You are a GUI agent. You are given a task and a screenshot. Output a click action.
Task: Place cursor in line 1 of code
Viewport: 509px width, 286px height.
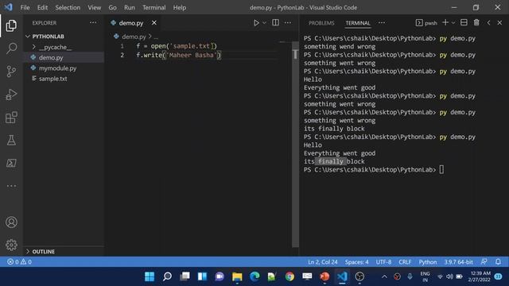177,46
